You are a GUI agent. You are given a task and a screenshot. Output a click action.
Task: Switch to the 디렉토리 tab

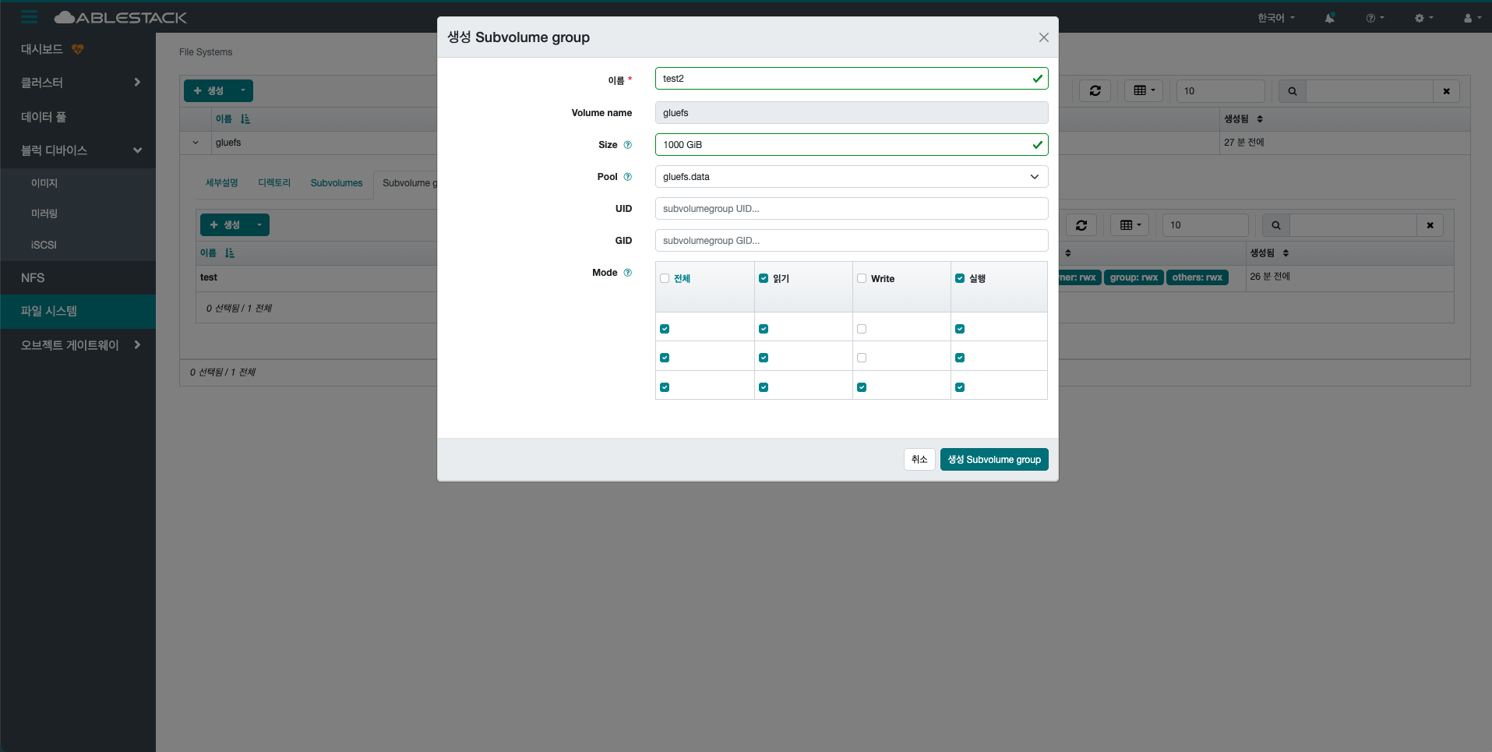pos(274,183)
